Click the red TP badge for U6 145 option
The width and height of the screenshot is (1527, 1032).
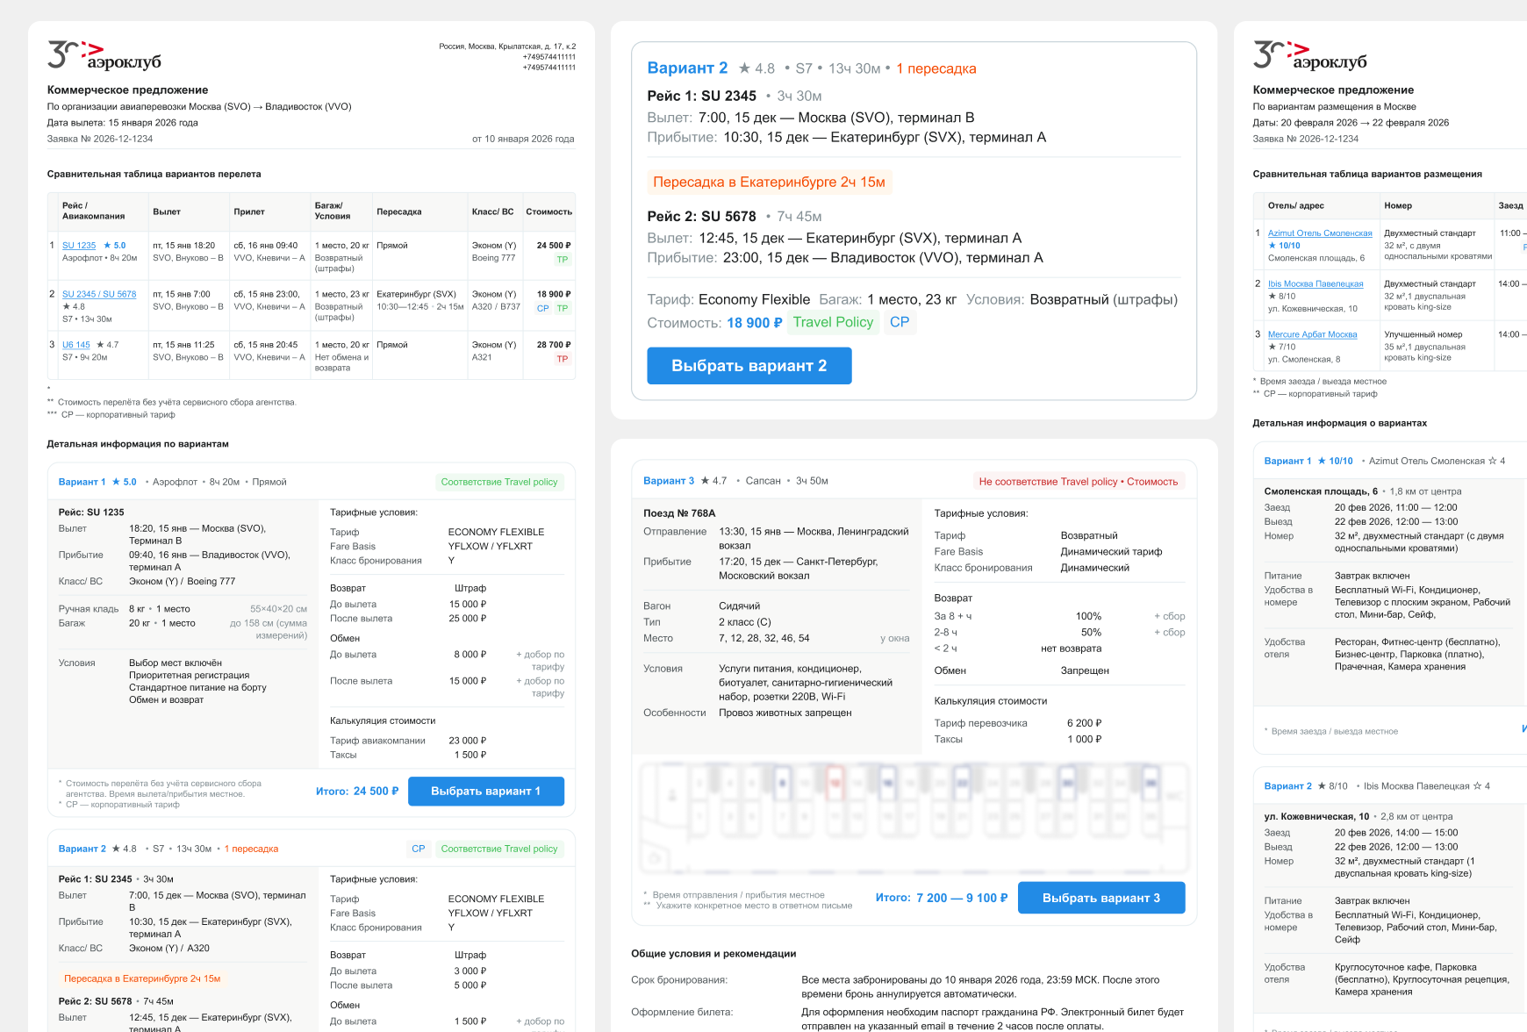point(562,358)
